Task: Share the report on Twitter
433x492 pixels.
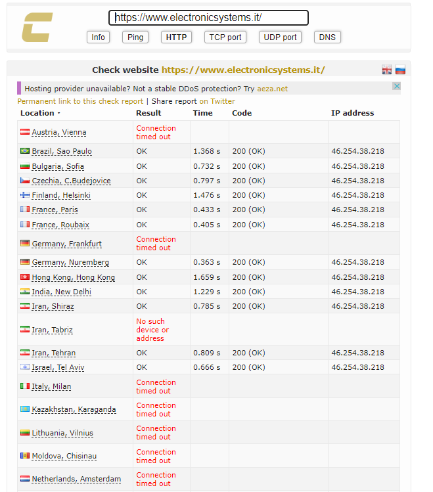Action: click(x=217, y=101)
